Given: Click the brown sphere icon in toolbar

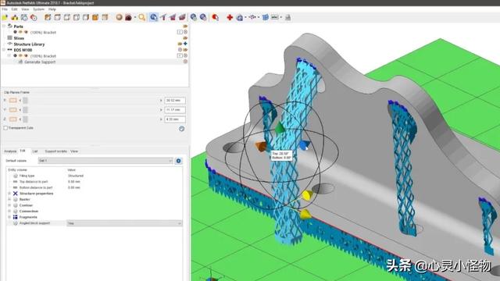Looking at the screenshot, I should pos(119,17).
